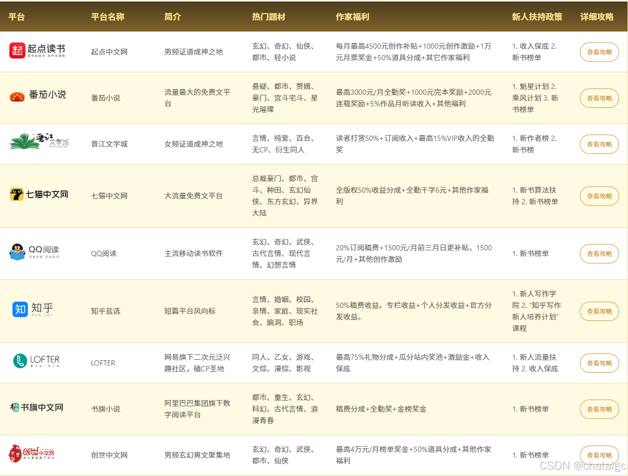Viewport: 628px width, 476px height.
Task: Click the 新书算法扶持 policy cell
Action: point(535,196)
